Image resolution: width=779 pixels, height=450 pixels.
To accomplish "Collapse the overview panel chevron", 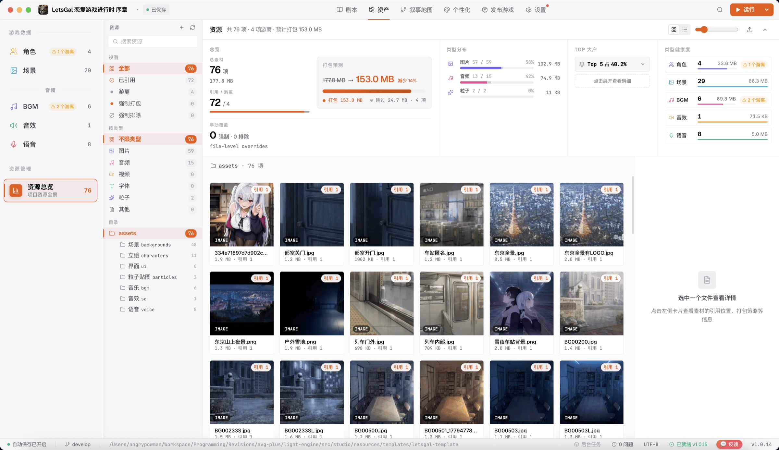I will [765, 30].
